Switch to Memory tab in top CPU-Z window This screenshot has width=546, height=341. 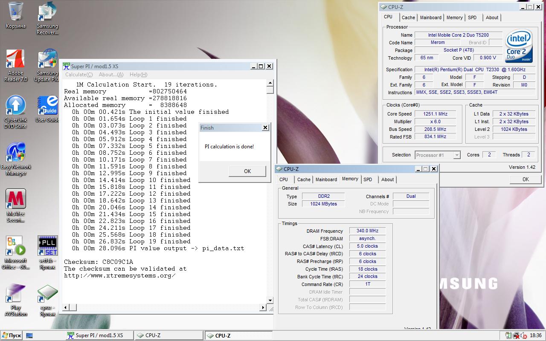(454, 17)
